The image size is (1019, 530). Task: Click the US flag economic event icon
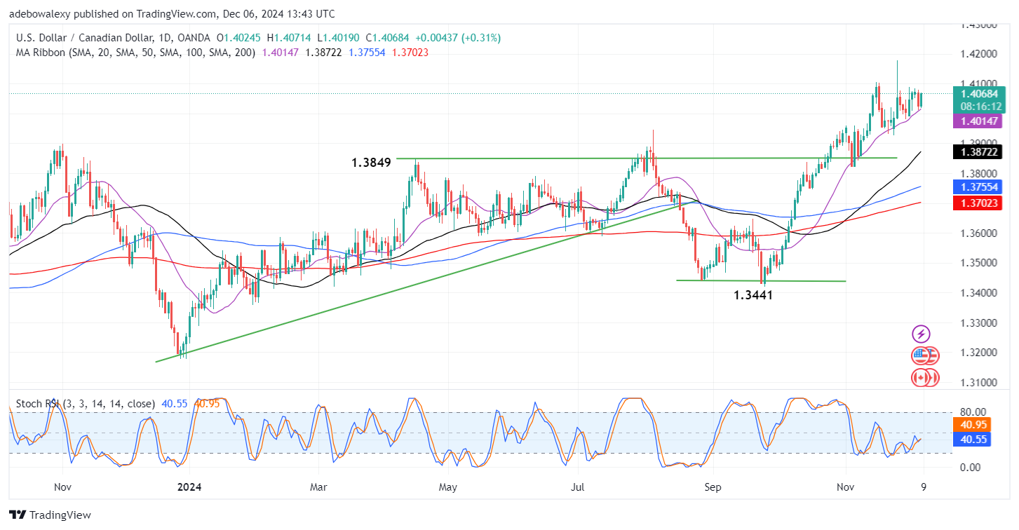[x=922, y=355]
